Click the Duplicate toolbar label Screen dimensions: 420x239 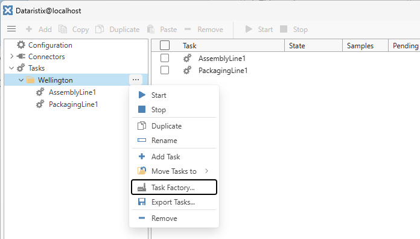pos(124,30)
